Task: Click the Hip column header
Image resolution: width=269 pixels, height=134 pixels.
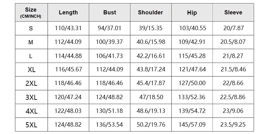Action: (192, 12)
